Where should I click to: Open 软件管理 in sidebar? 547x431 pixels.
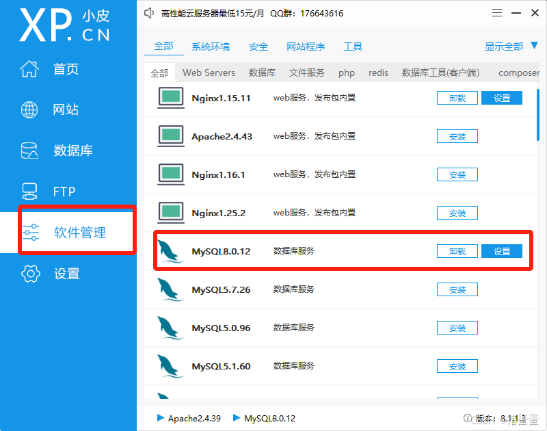(x=80, y=233)
